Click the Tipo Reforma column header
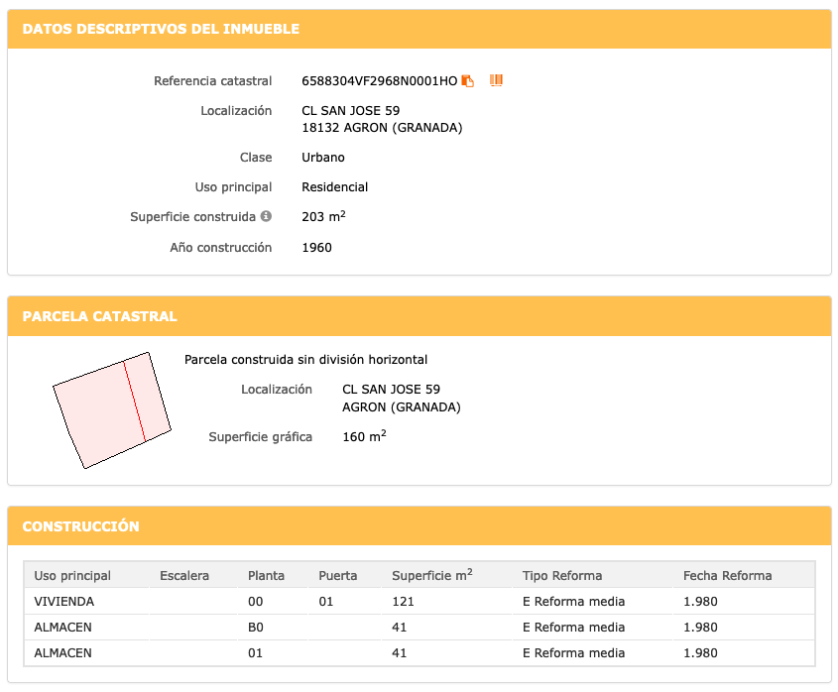The height and width of the screenshot is (692, 838). [561, 576]
